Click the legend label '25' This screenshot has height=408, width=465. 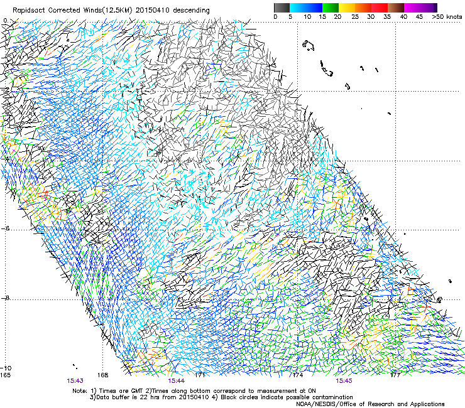pos(355,17)
